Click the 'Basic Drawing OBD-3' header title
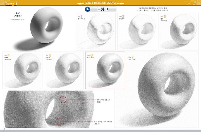This screenshot has width=201, height=132. [100, 3]
